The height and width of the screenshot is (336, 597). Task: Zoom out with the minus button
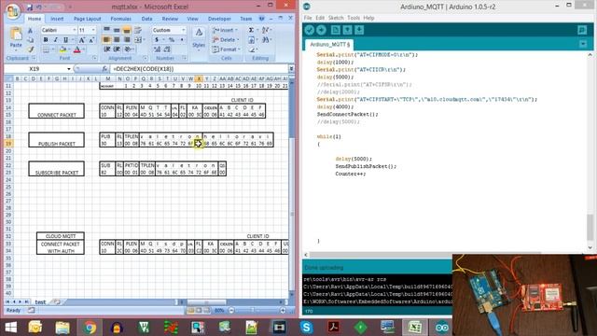click(231, 311)
